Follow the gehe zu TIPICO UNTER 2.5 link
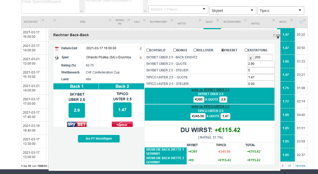This screenshot has width=318, height=174. (x=210, y=107)
